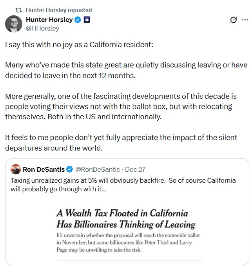Viewport: 252px width, 269px height.
Task: Open Hunter Horsley's profile picture
Action: 14,24
